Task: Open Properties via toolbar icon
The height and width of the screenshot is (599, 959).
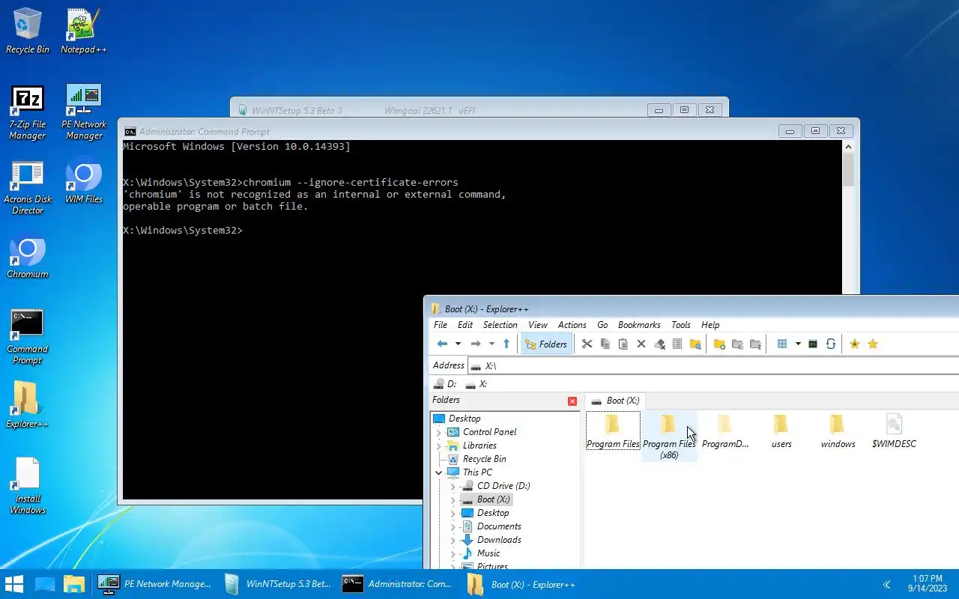Action: click(x=677, y=344)
